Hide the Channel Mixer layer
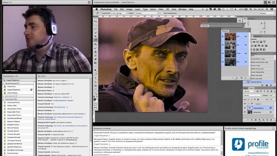277x156 pixels. [245, 108]
